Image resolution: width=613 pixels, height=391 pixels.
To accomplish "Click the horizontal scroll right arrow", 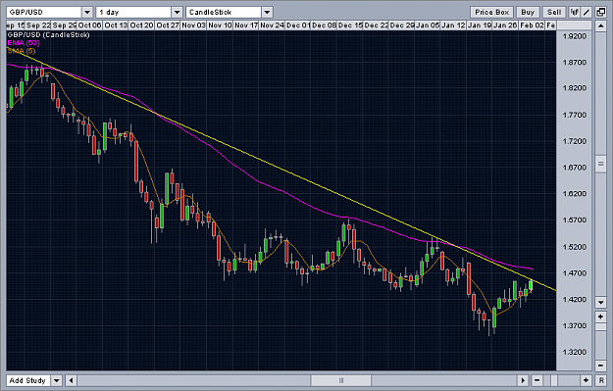I will [x=523, y=380].
